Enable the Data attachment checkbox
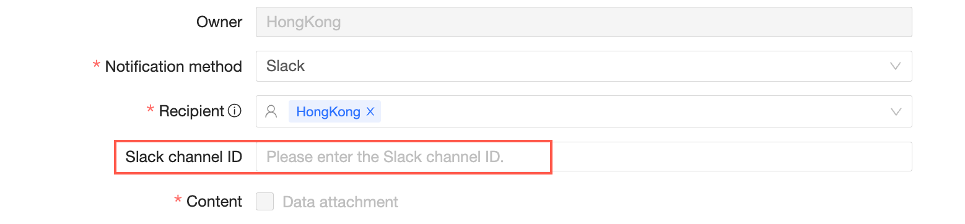The width and height of the screenshot is (965, 224). (x=265, y=202)
